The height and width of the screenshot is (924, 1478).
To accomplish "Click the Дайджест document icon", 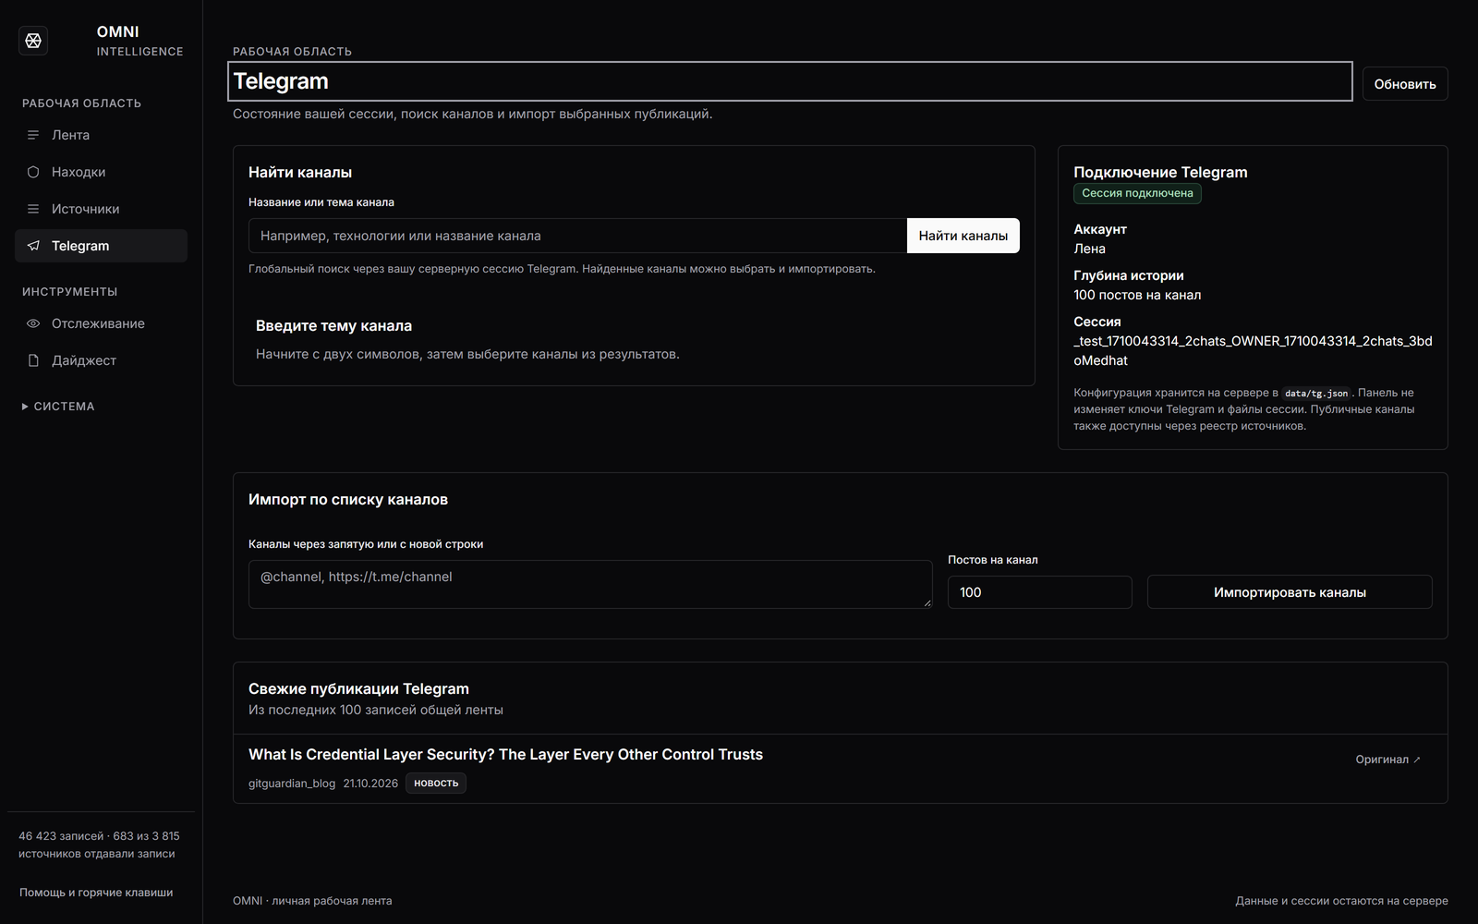I will tap(33, 360).
